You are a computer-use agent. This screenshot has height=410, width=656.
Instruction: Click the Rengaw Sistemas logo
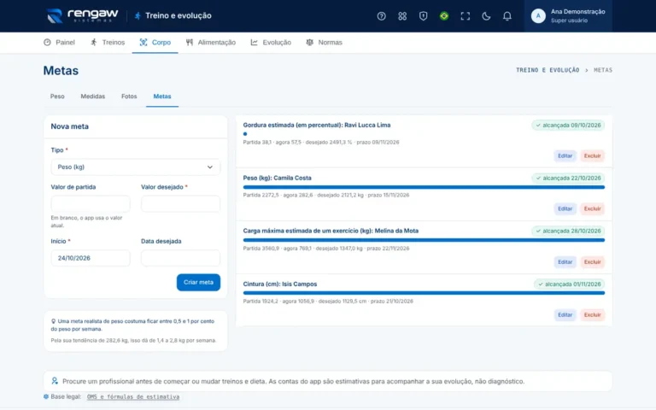(82, 16)
